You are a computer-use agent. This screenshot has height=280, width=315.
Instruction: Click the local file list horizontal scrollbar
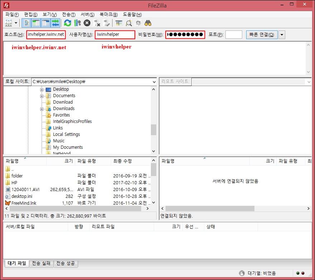tap(75, 209)
